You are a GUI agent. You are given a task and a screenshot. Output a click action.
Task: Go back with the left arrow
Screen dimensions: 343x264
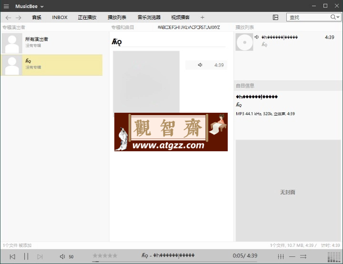8,18
